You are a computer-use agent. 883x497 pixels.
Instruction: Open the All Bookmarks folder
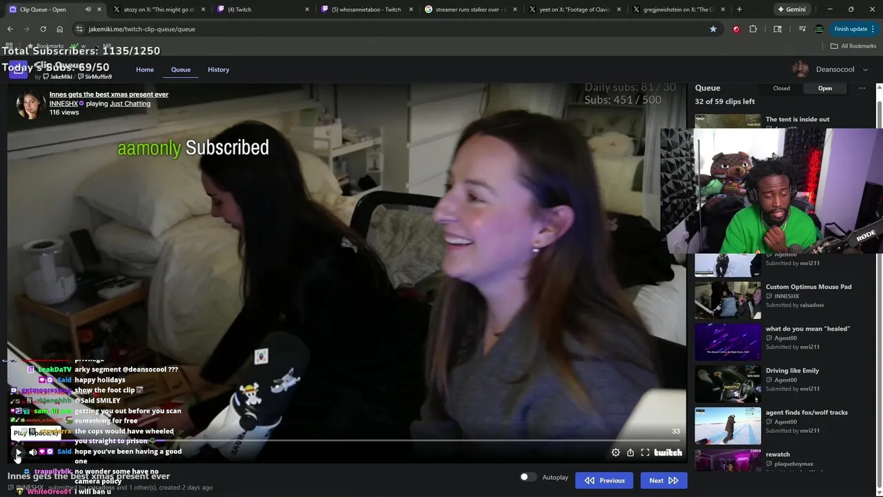(x=853, y=46)
